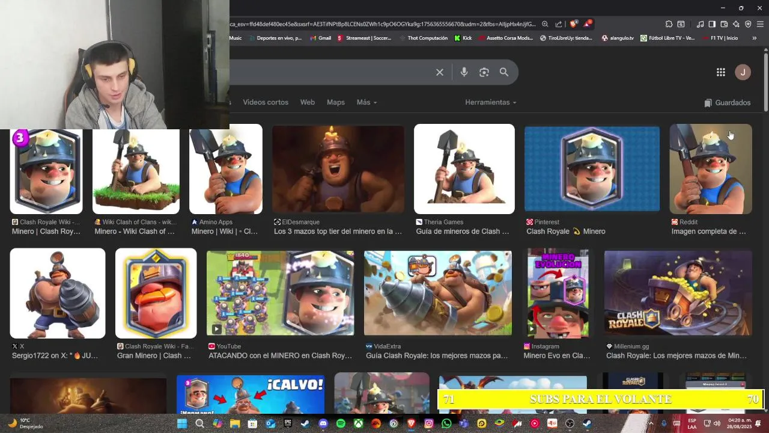This screenshot has height=433, width=769.
Task: Clear the search box with the X icon
Action: 440,72
